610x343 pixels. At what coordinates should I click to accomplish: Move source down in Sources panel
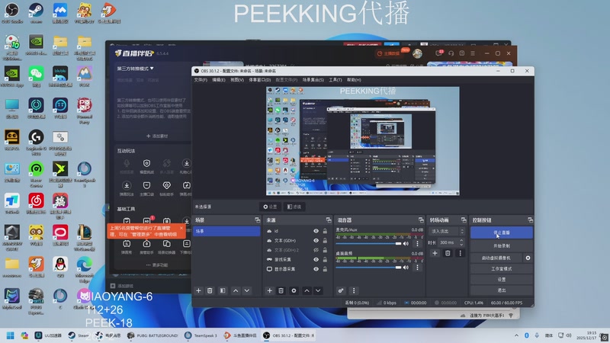(x=318, y=290)
